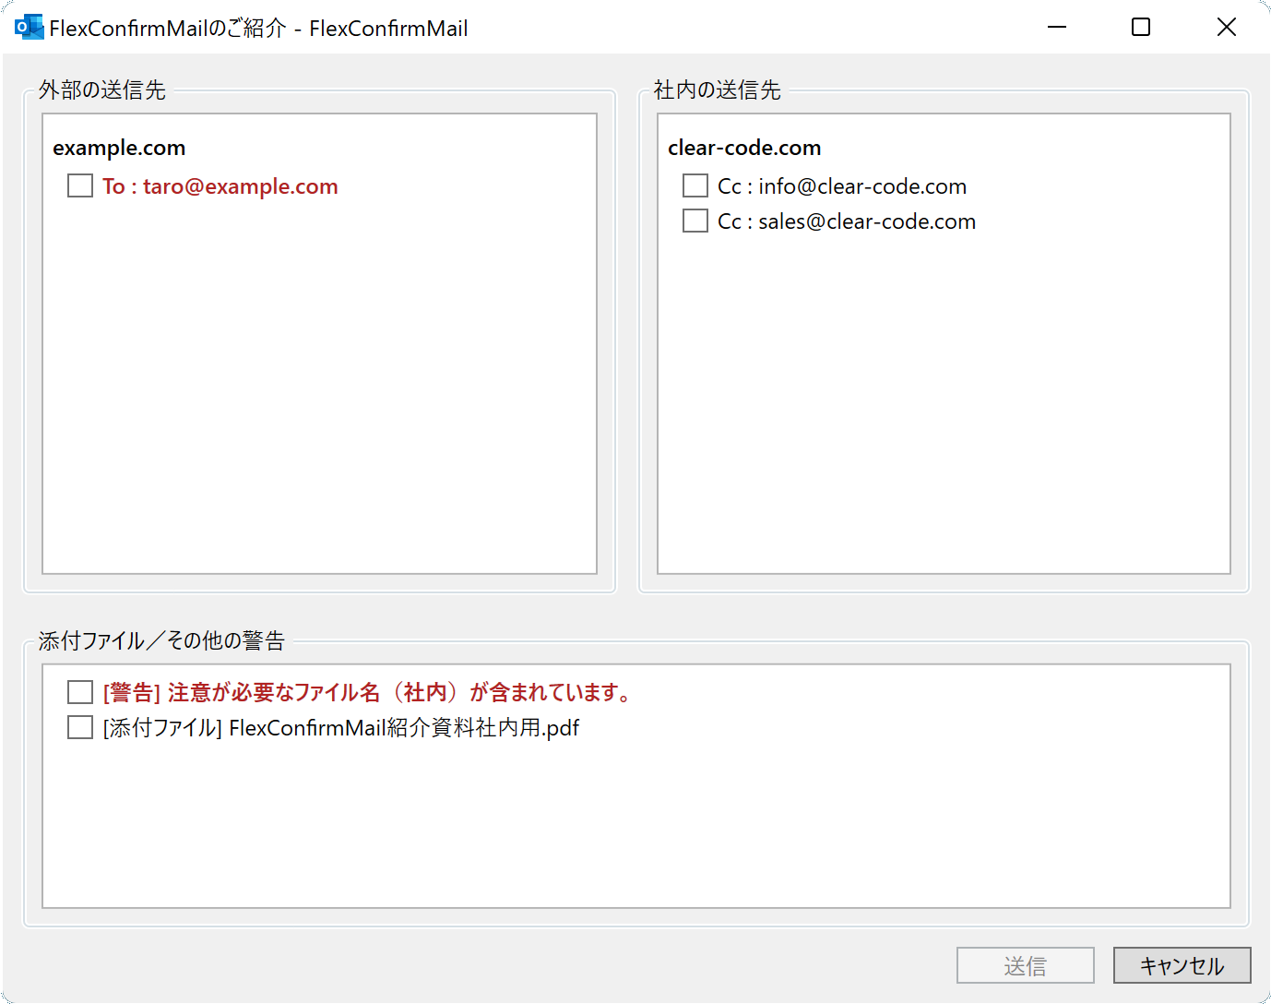Click the 添付ファイル／その他の警告 section label
1271x1004 pixels.
(160, 639)
